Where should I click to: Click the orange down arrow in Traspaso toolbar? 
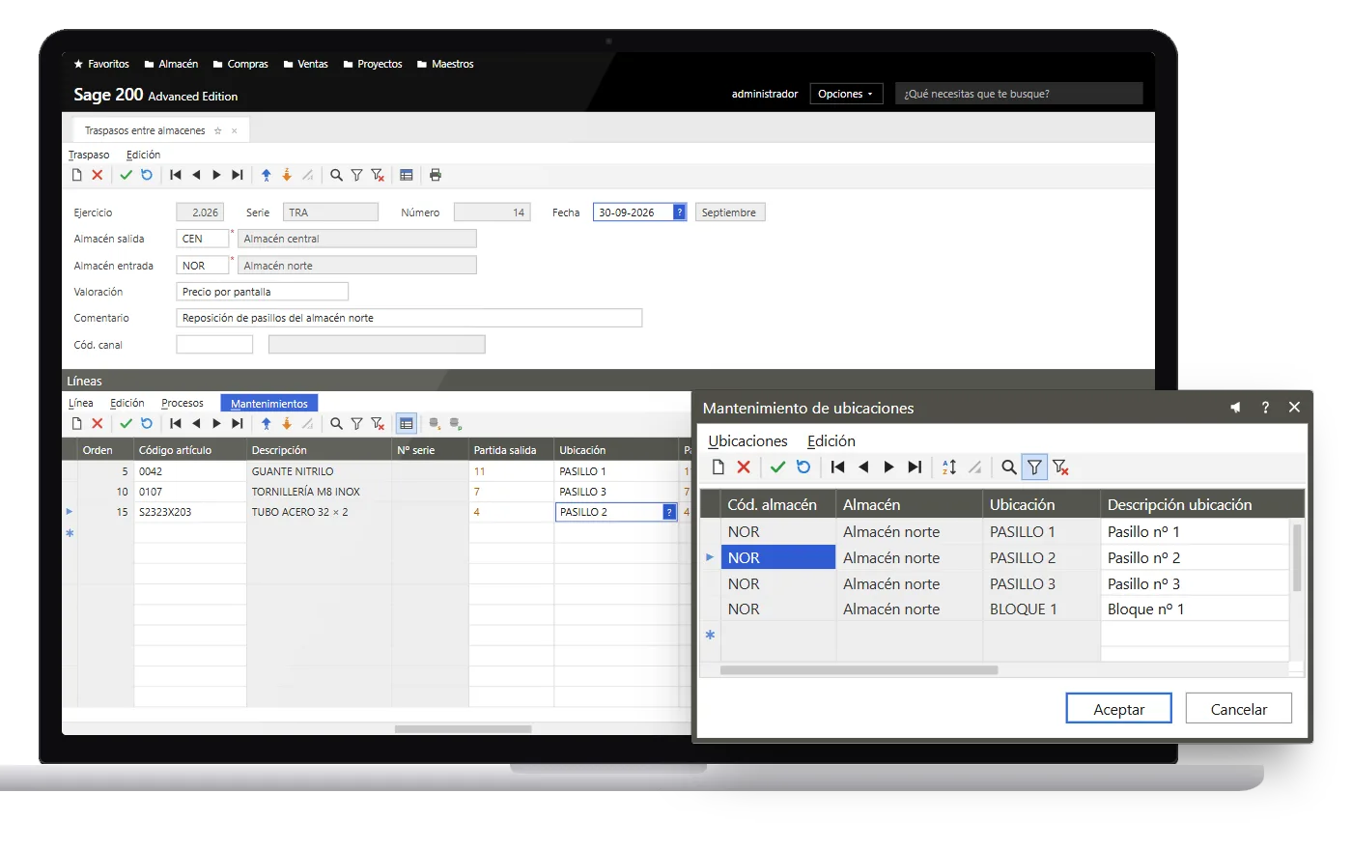pos(287,175)
